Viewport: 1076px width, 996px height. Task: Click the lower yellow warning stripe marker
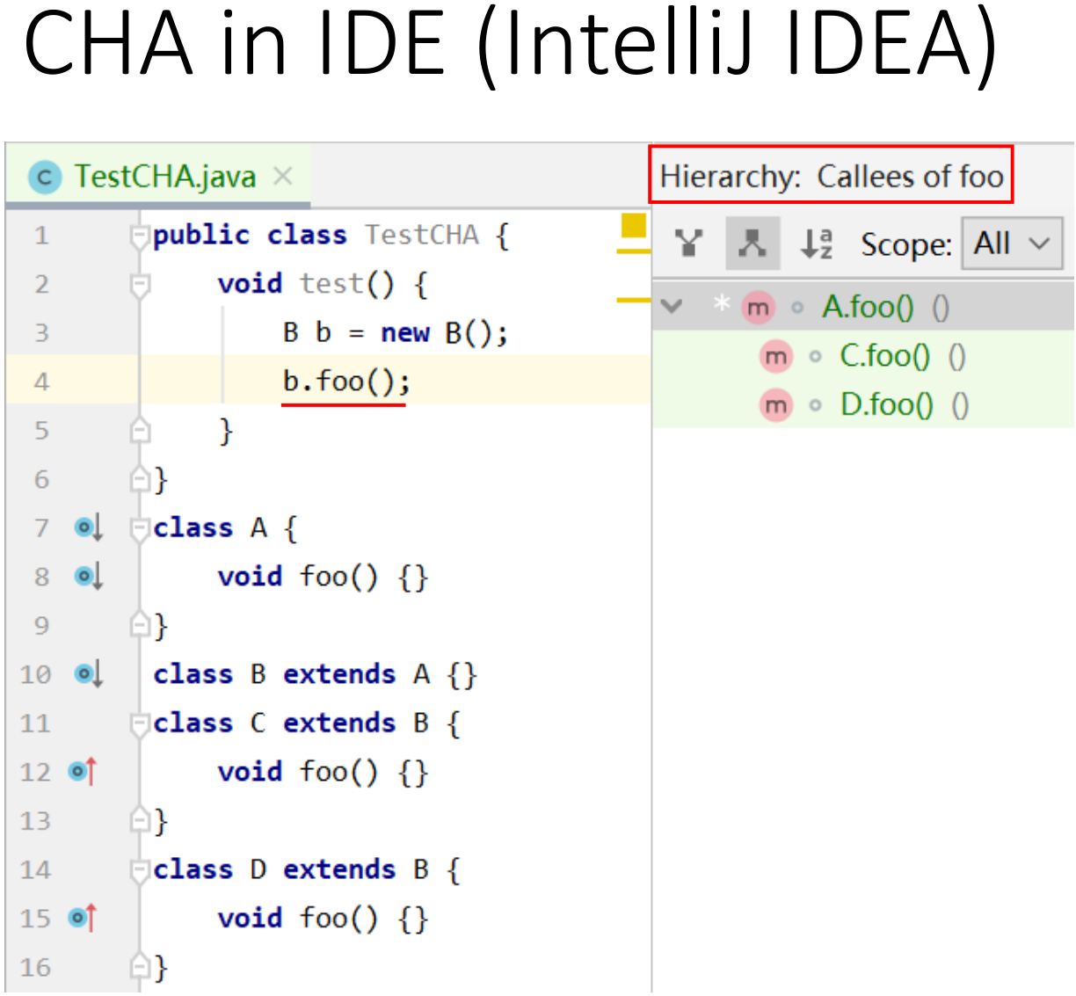point(634,301)
